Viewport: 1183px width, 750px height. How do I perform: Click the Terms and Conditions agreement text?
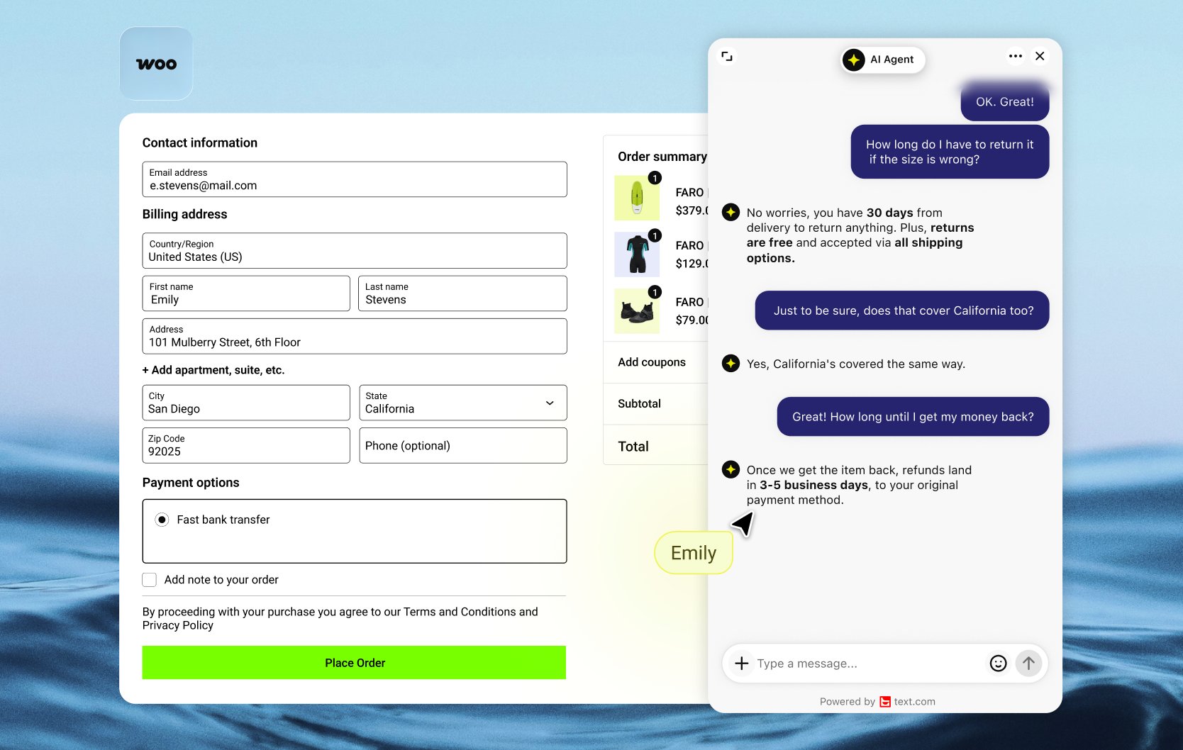pyautogui.click(x=340, y=618)
